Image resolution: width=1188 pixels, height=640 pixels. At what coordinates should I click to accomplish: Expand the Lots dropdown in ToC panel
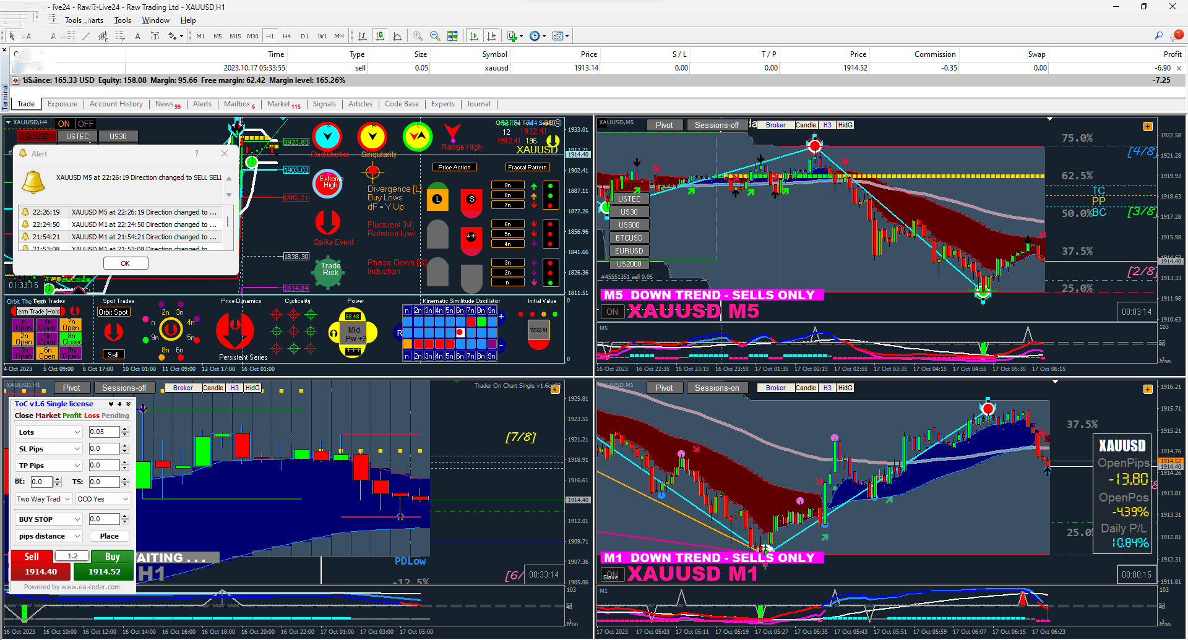[x=49, y=432]
